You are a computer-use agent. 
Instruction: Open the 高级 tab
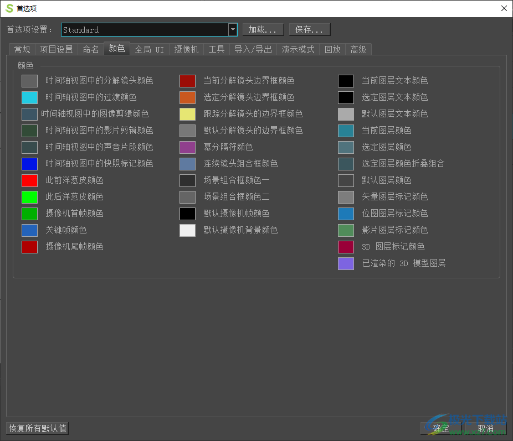coord(358,49)
